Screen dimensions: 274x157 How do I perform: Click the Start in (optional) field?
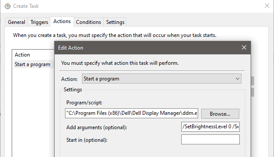(x=210, y=140)
